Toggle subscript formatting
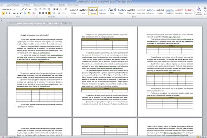This screenshot has width=207, height=138. tap(17, 13)
